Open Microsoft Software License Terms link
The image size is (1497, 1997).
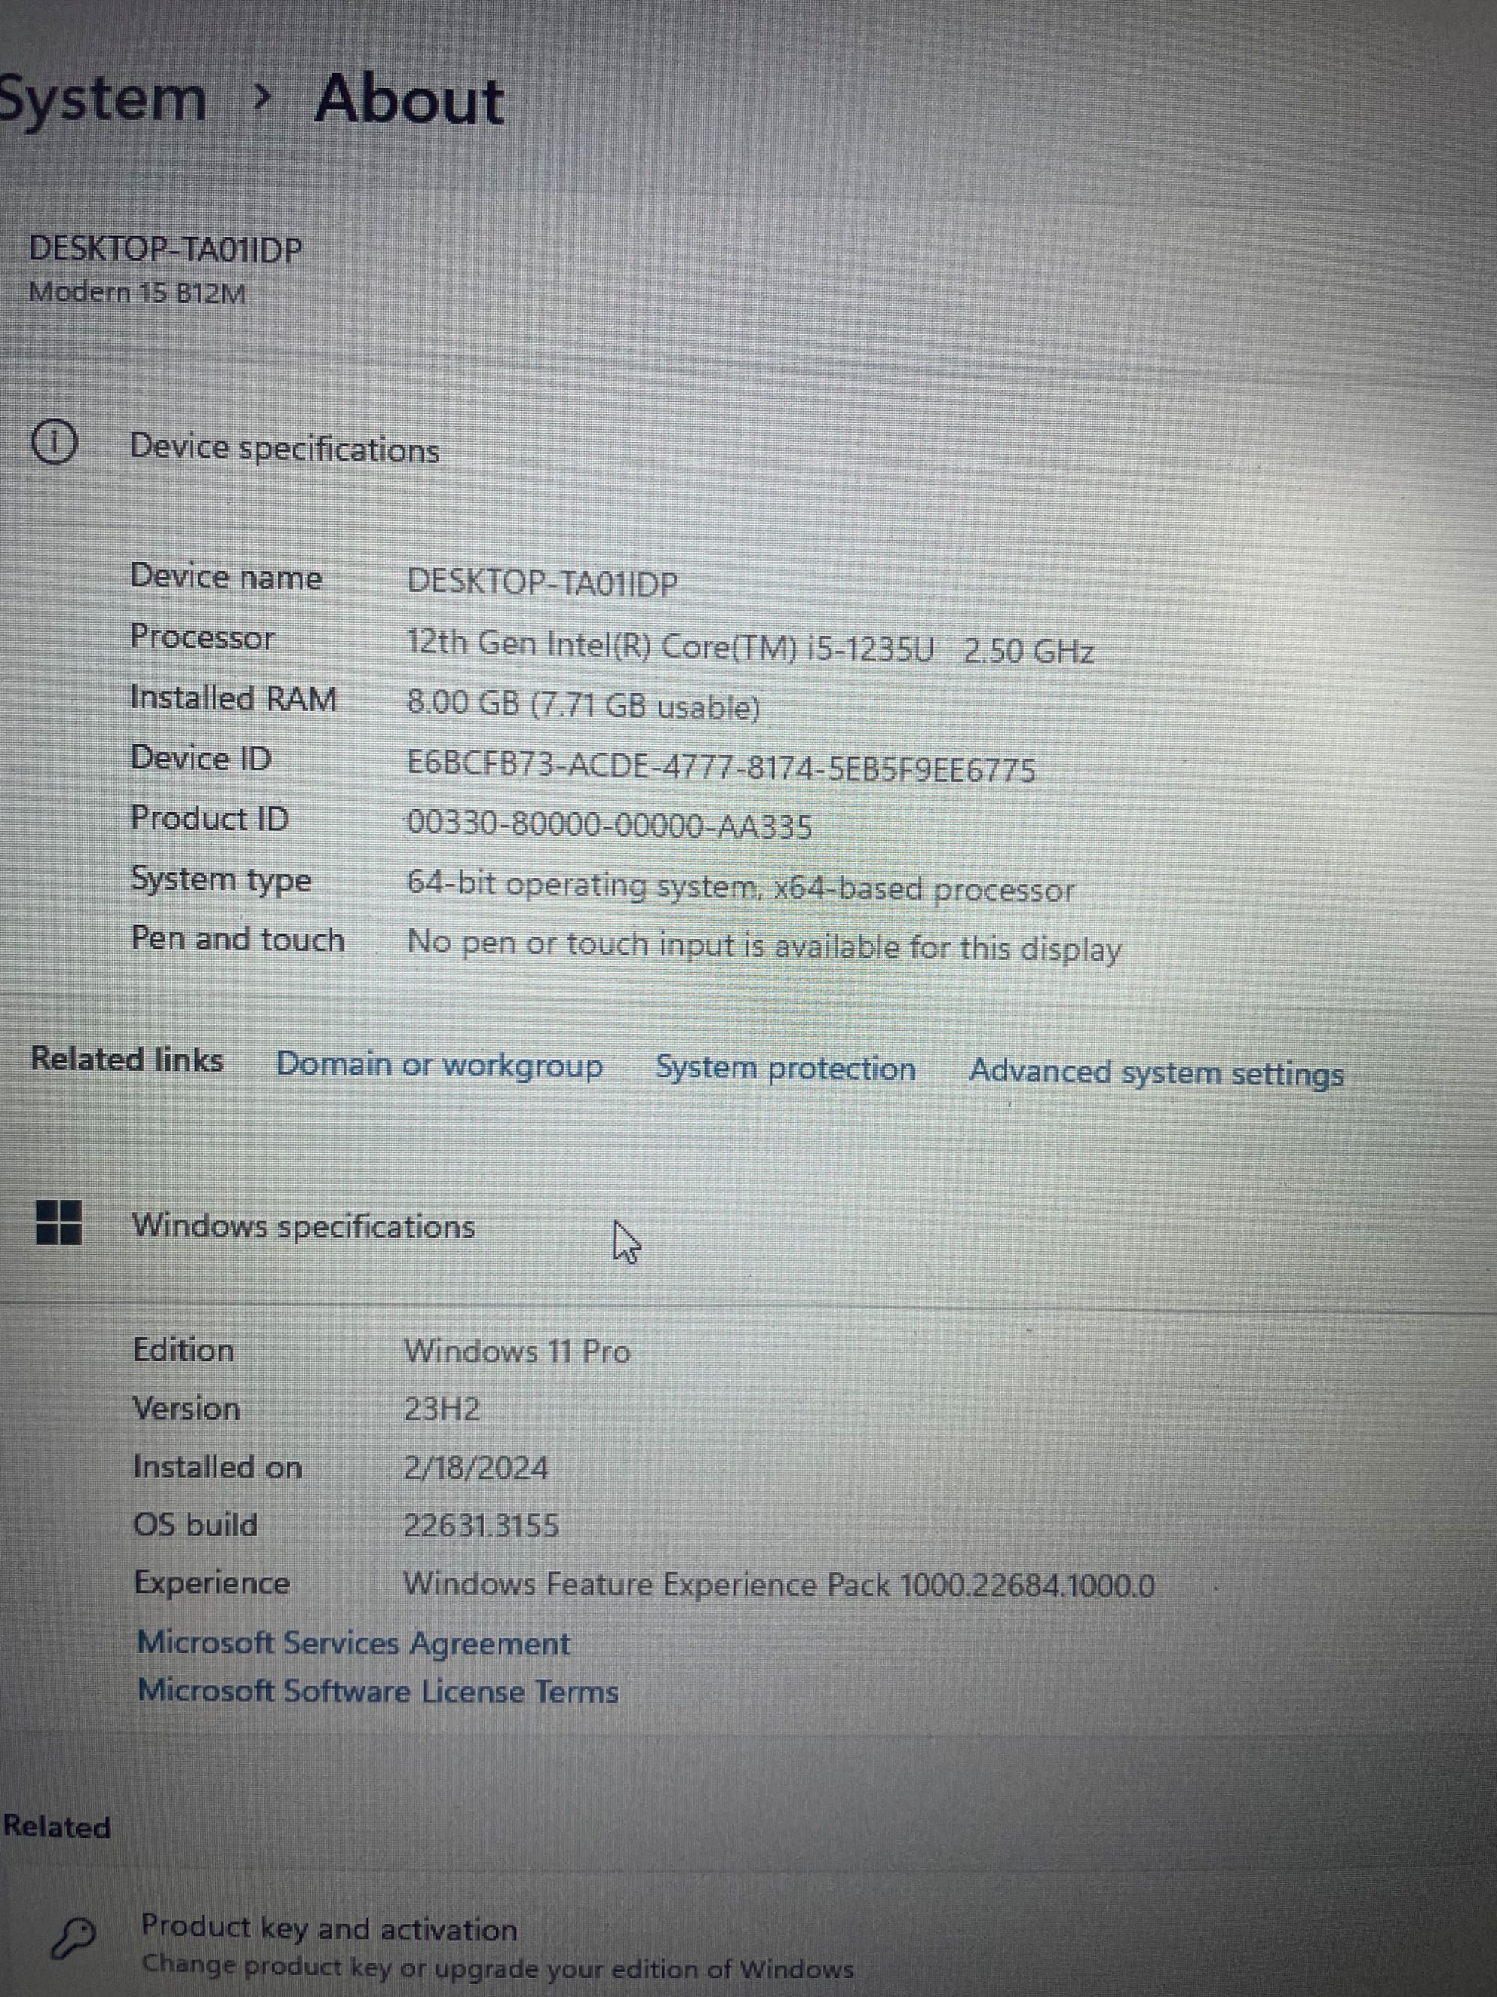click(x=377, y=1690)
